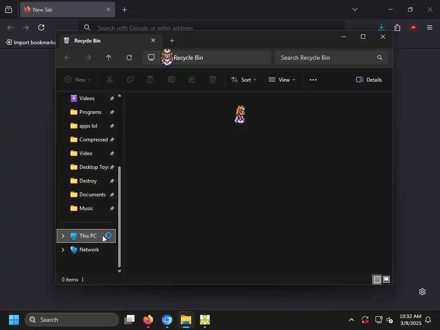The image size is (440, 330).
Task: Open Firefox from the taskbar
Action: click(148, 320)
